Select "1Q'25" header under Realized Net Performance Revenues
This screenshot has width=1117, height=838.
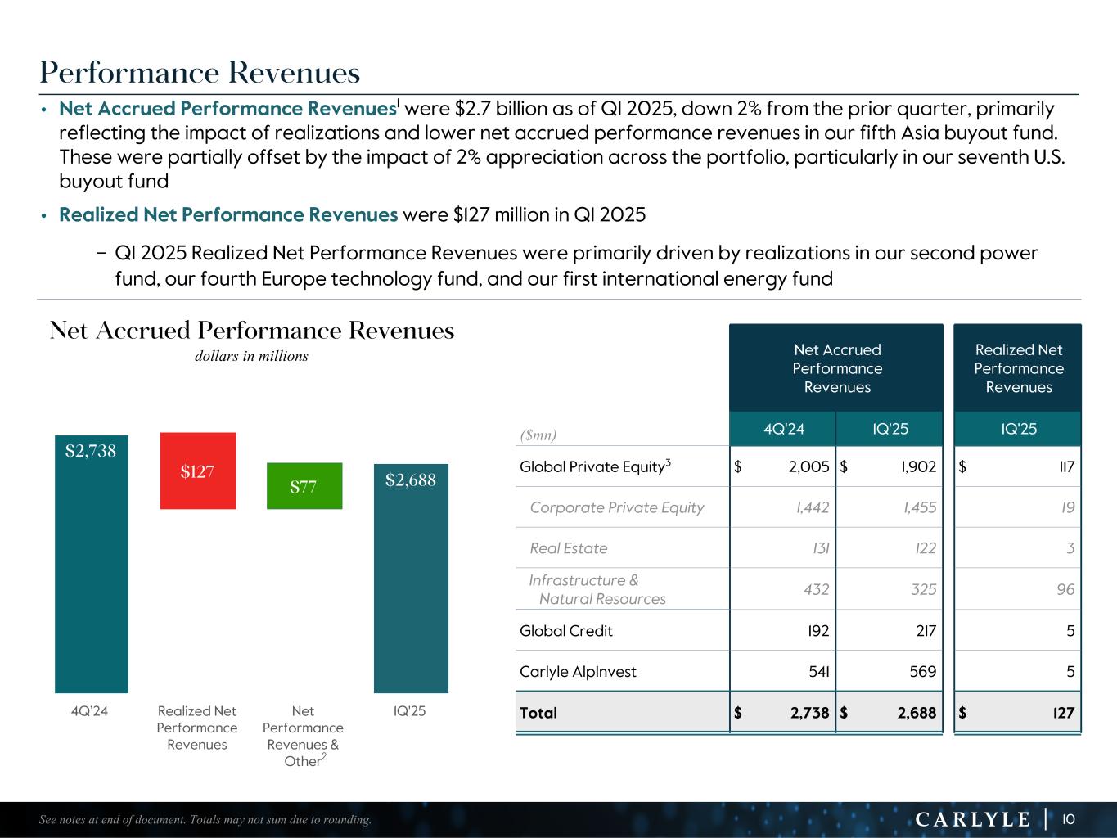(1019, 429)
